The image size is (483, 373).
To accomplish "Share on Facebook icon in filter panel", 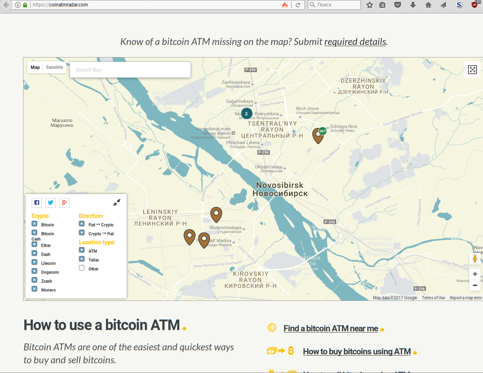I will [x=37, y=202].
